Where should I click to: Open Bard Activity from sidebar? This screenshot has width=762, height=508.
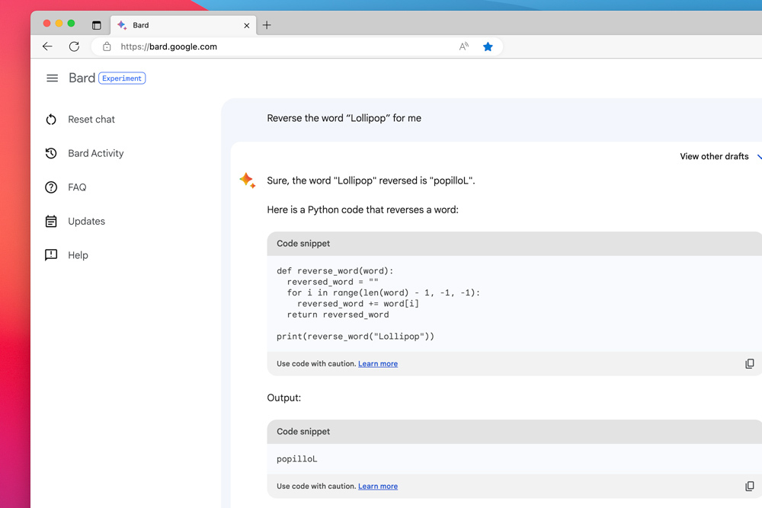[x=96, y=154]
